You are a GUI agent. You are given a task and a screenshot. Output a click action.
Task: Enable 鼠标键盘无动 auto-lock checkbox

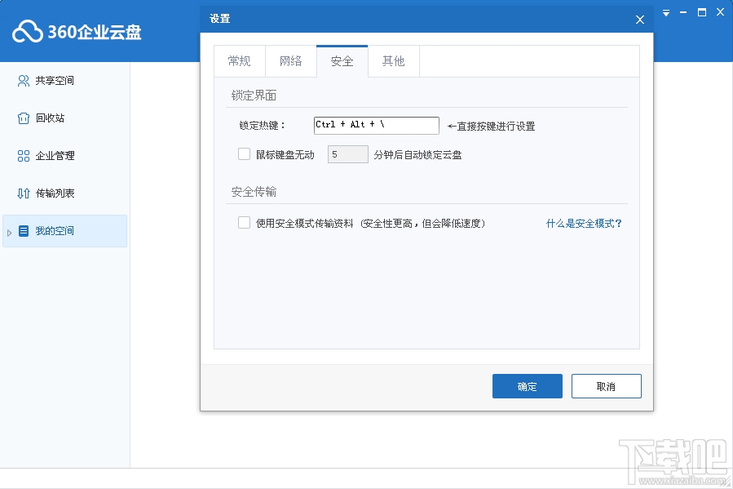[x=244, y=153]
